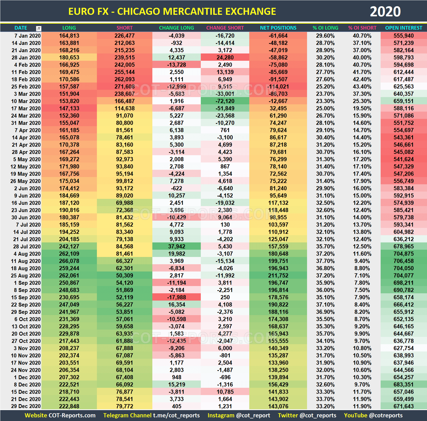The width and height of the screenshot is (427, 421).
Task: Click the EURO FX title banner
Action: point(172,11)
